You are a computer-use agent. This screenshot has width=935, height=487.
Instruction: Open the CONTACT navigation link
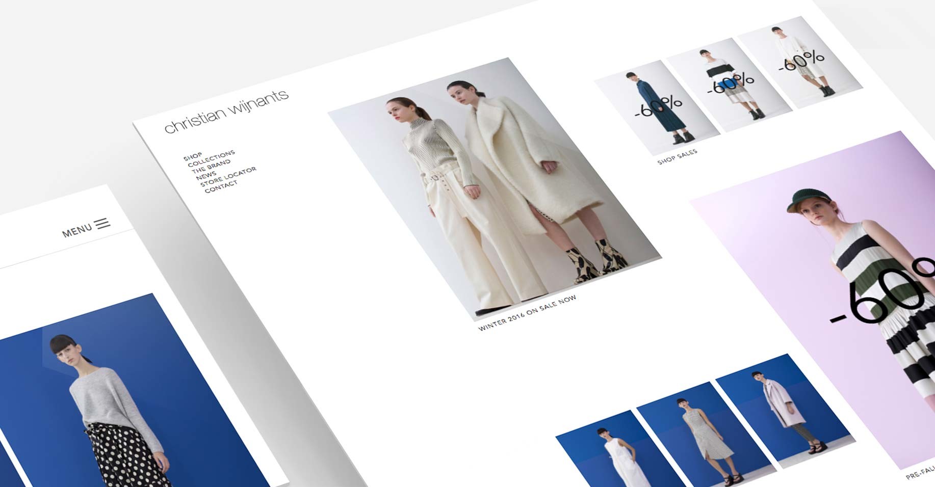point(221,187)
